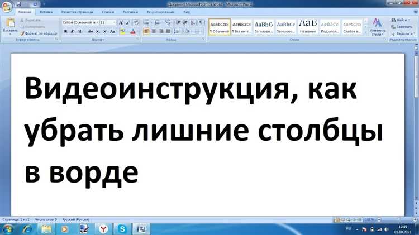
Task: Apply the Обычный style
Action: tap(220, 27)
